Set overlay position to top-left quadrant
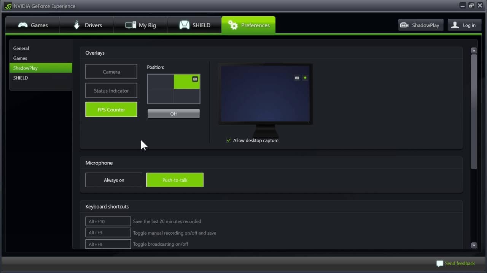 tap(161, 82)
